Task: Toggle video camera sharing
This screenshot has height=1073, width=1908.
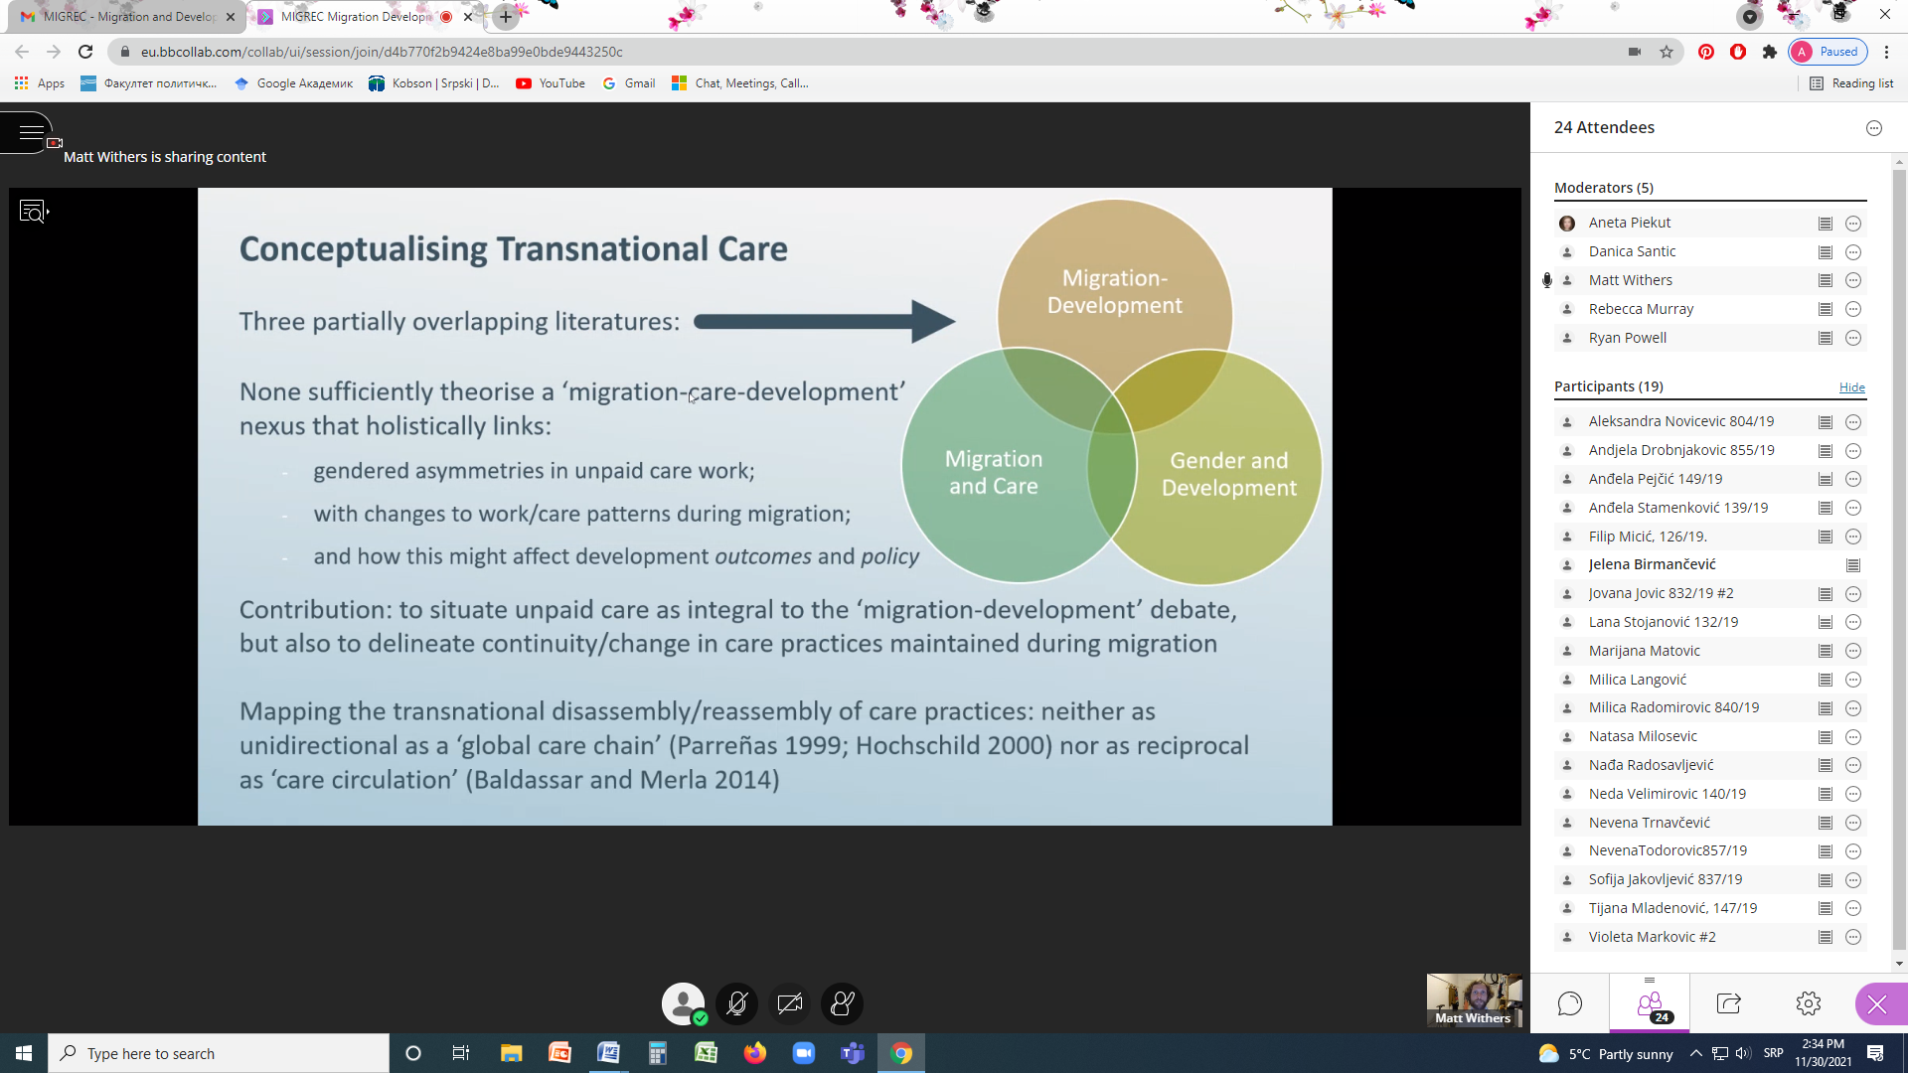Action: 790,1003
